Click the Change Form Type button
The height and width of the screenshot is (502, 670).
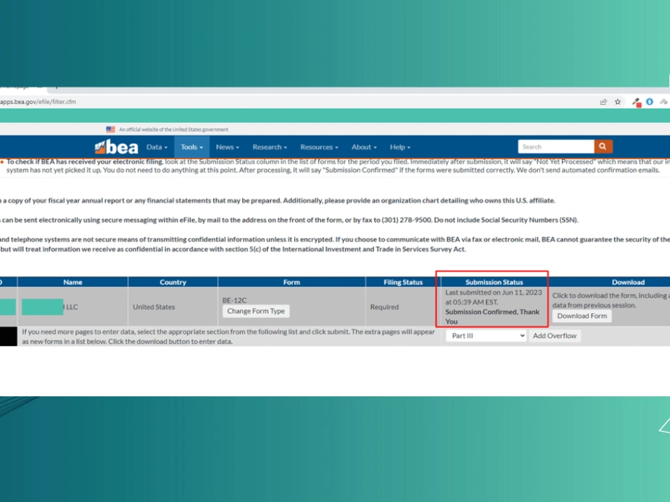coord(255,311)
